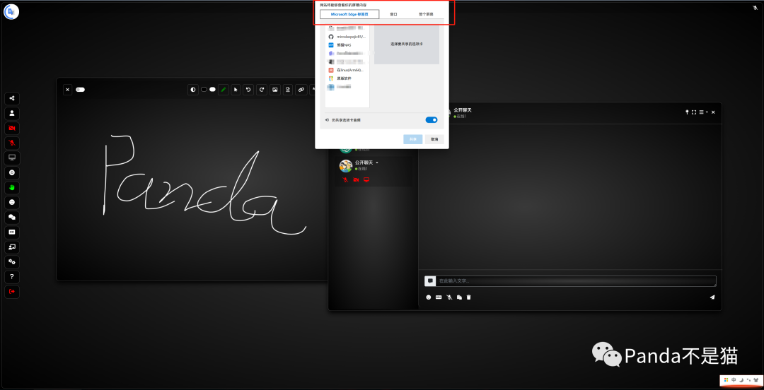Expand the 公开聊天 dropdown arrow in participant list
The width and height of the screenshot is (764, 390).
(x=377, y=162)
